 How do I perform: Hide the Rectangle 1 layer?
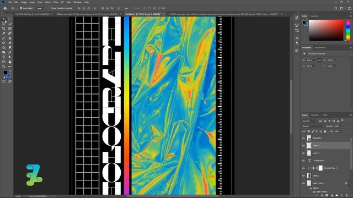[x=303, y=138]
